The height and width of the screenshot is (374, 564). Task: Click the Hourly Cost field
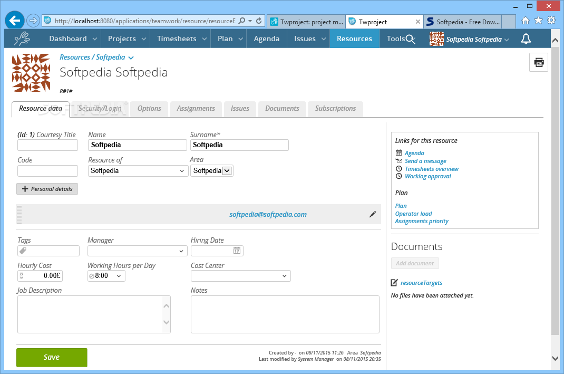tap(40, 276)
